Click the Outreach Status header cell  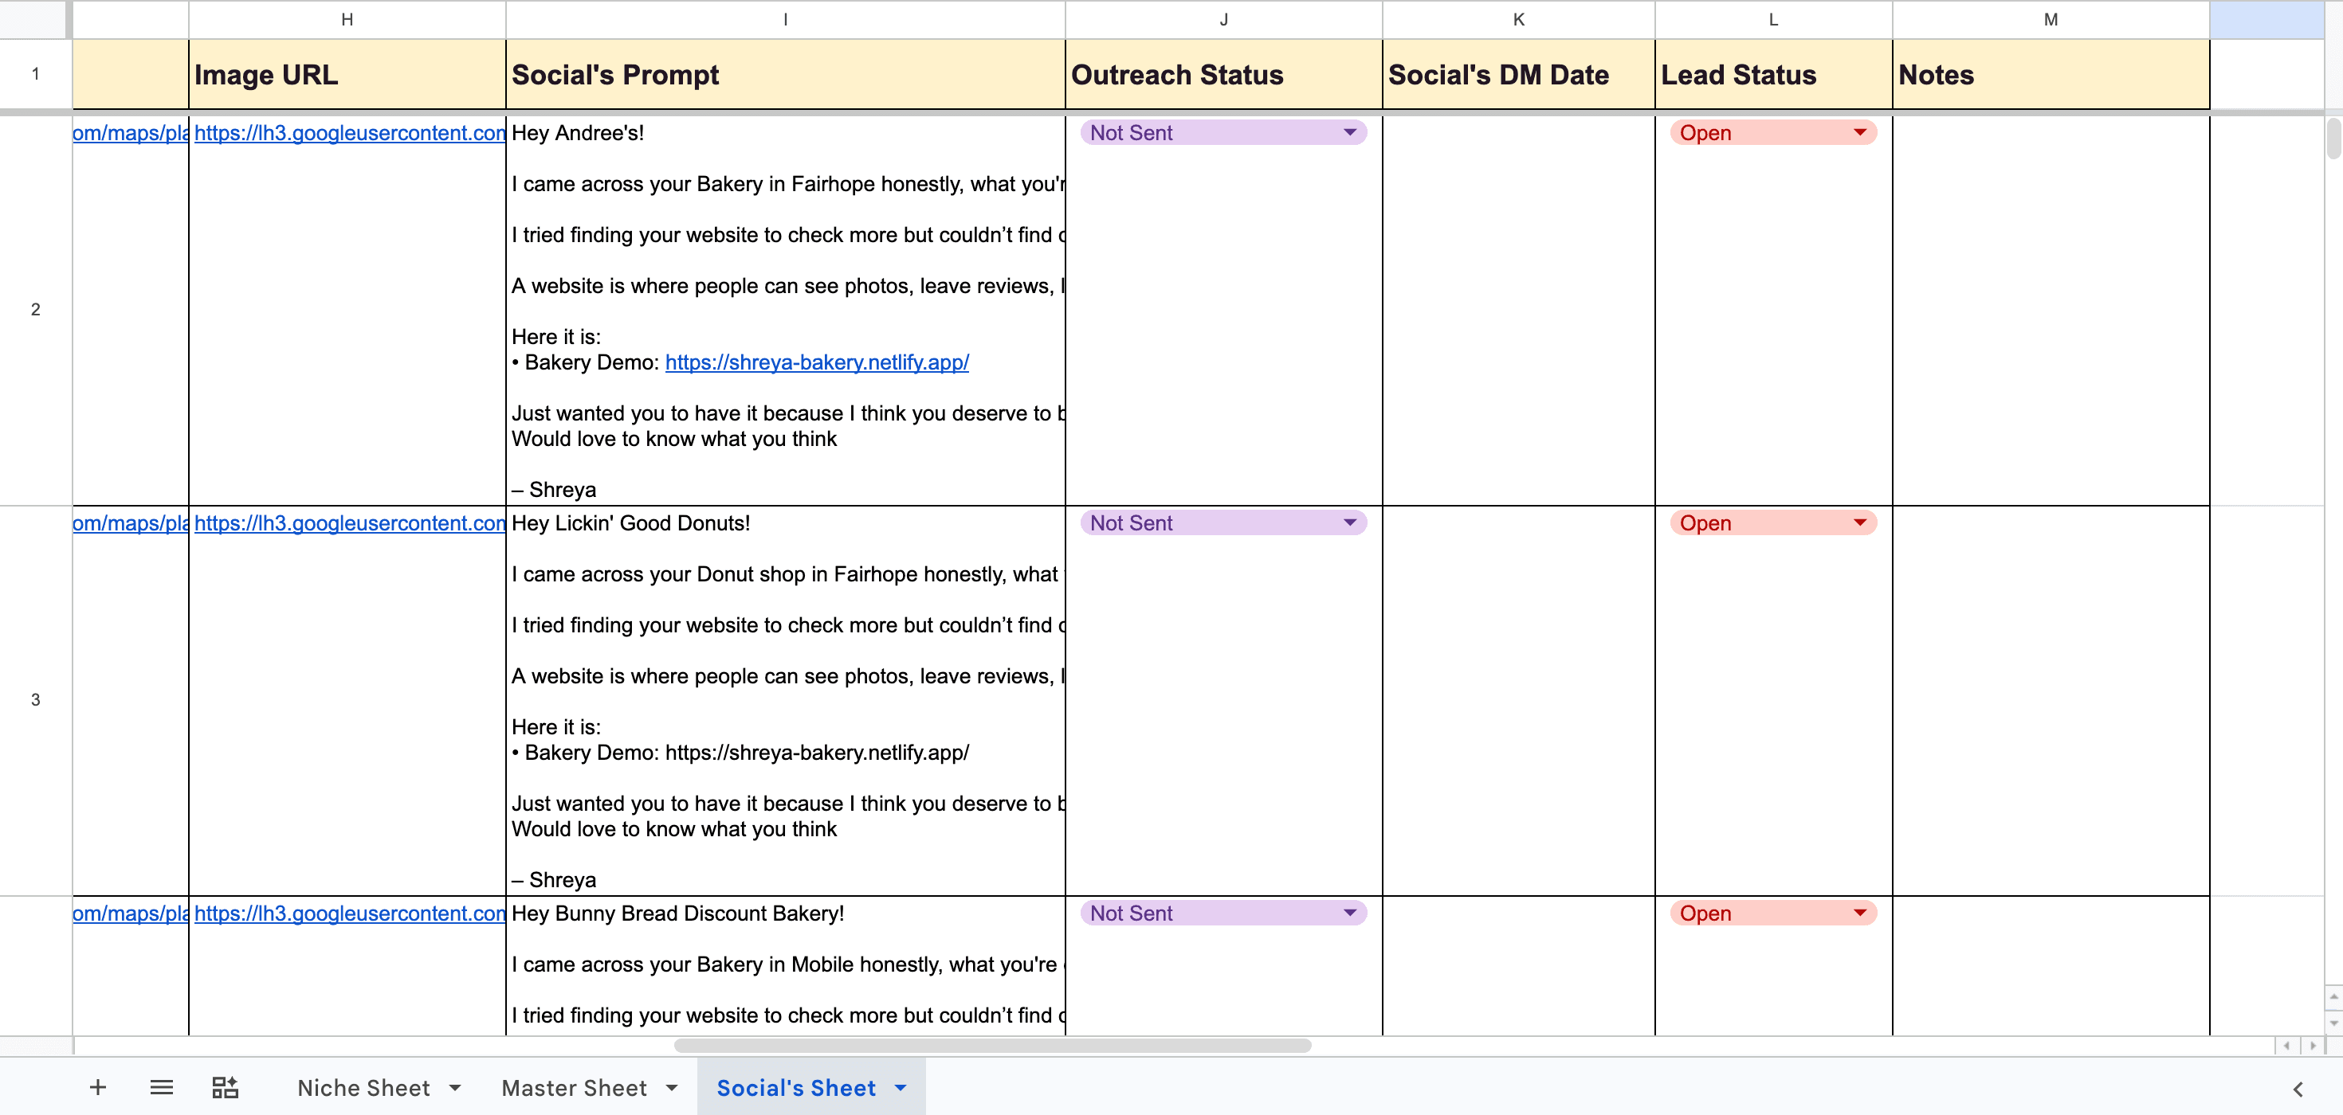click(x=1223, y=75)
